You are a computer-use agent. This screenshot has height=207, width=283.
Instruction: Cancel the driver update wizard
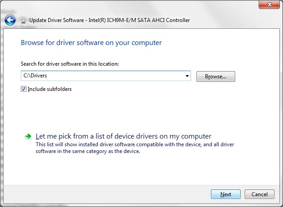pyautogui.click(x=260, y=194)
